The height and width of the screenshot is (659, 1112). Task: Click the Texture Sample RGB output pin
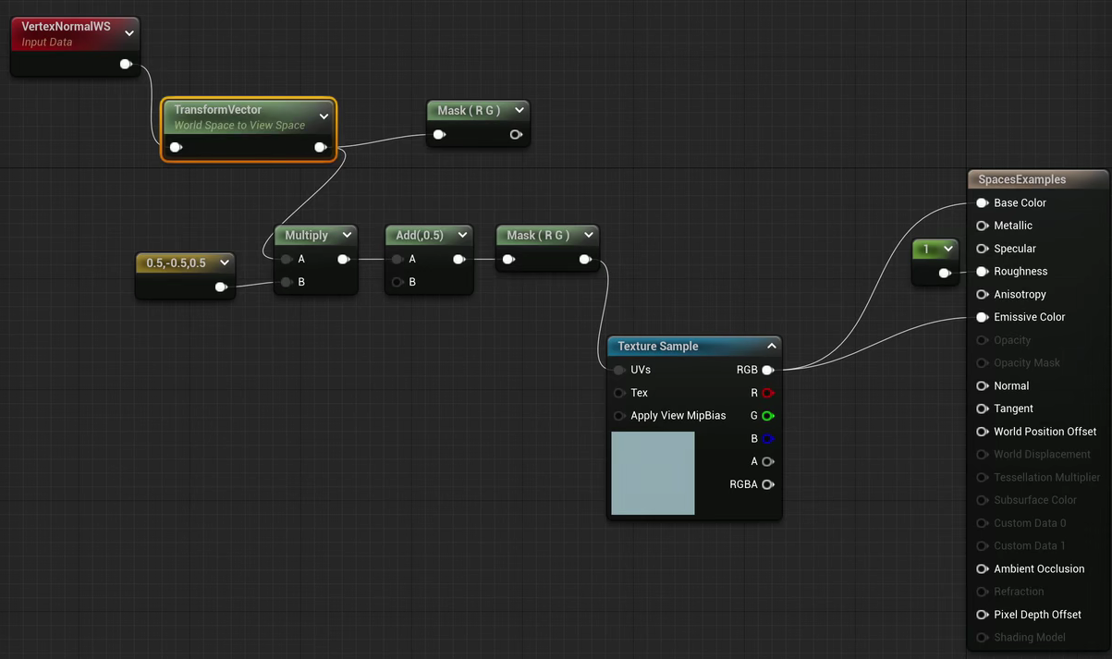click(x=767, y=370)
